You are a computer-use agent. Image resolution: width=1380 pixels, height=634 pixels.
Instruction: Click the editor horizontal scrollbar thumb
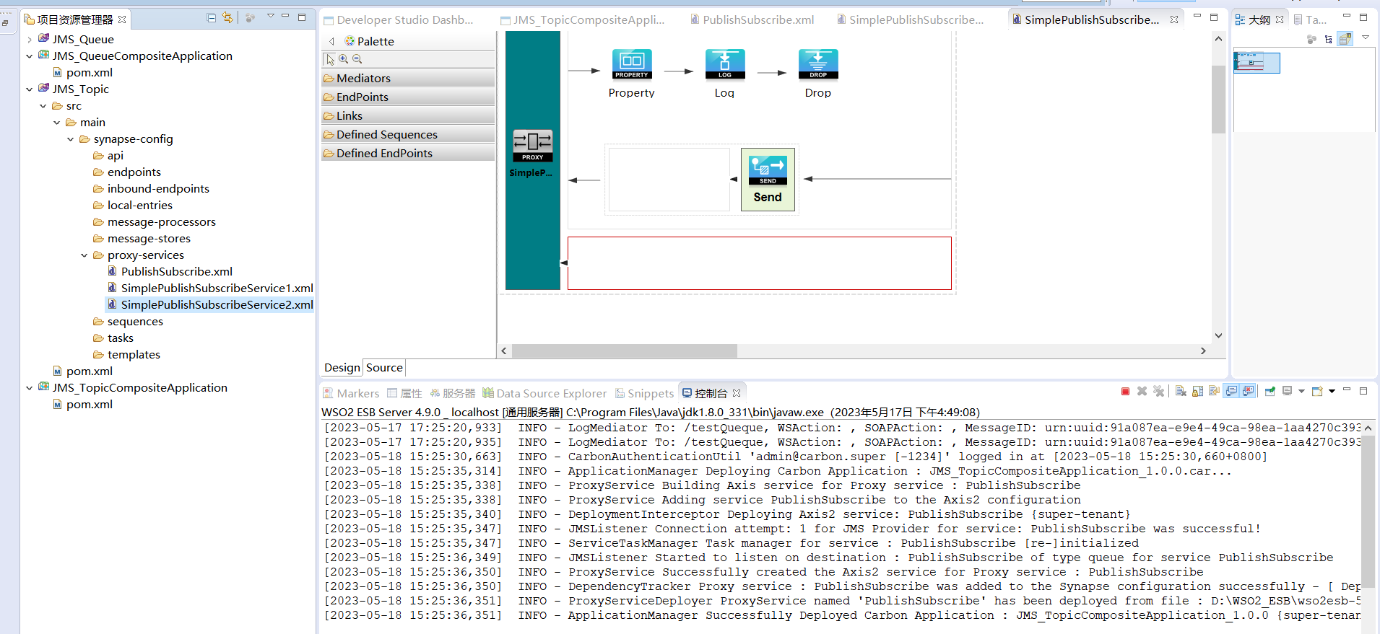[625, 351]
